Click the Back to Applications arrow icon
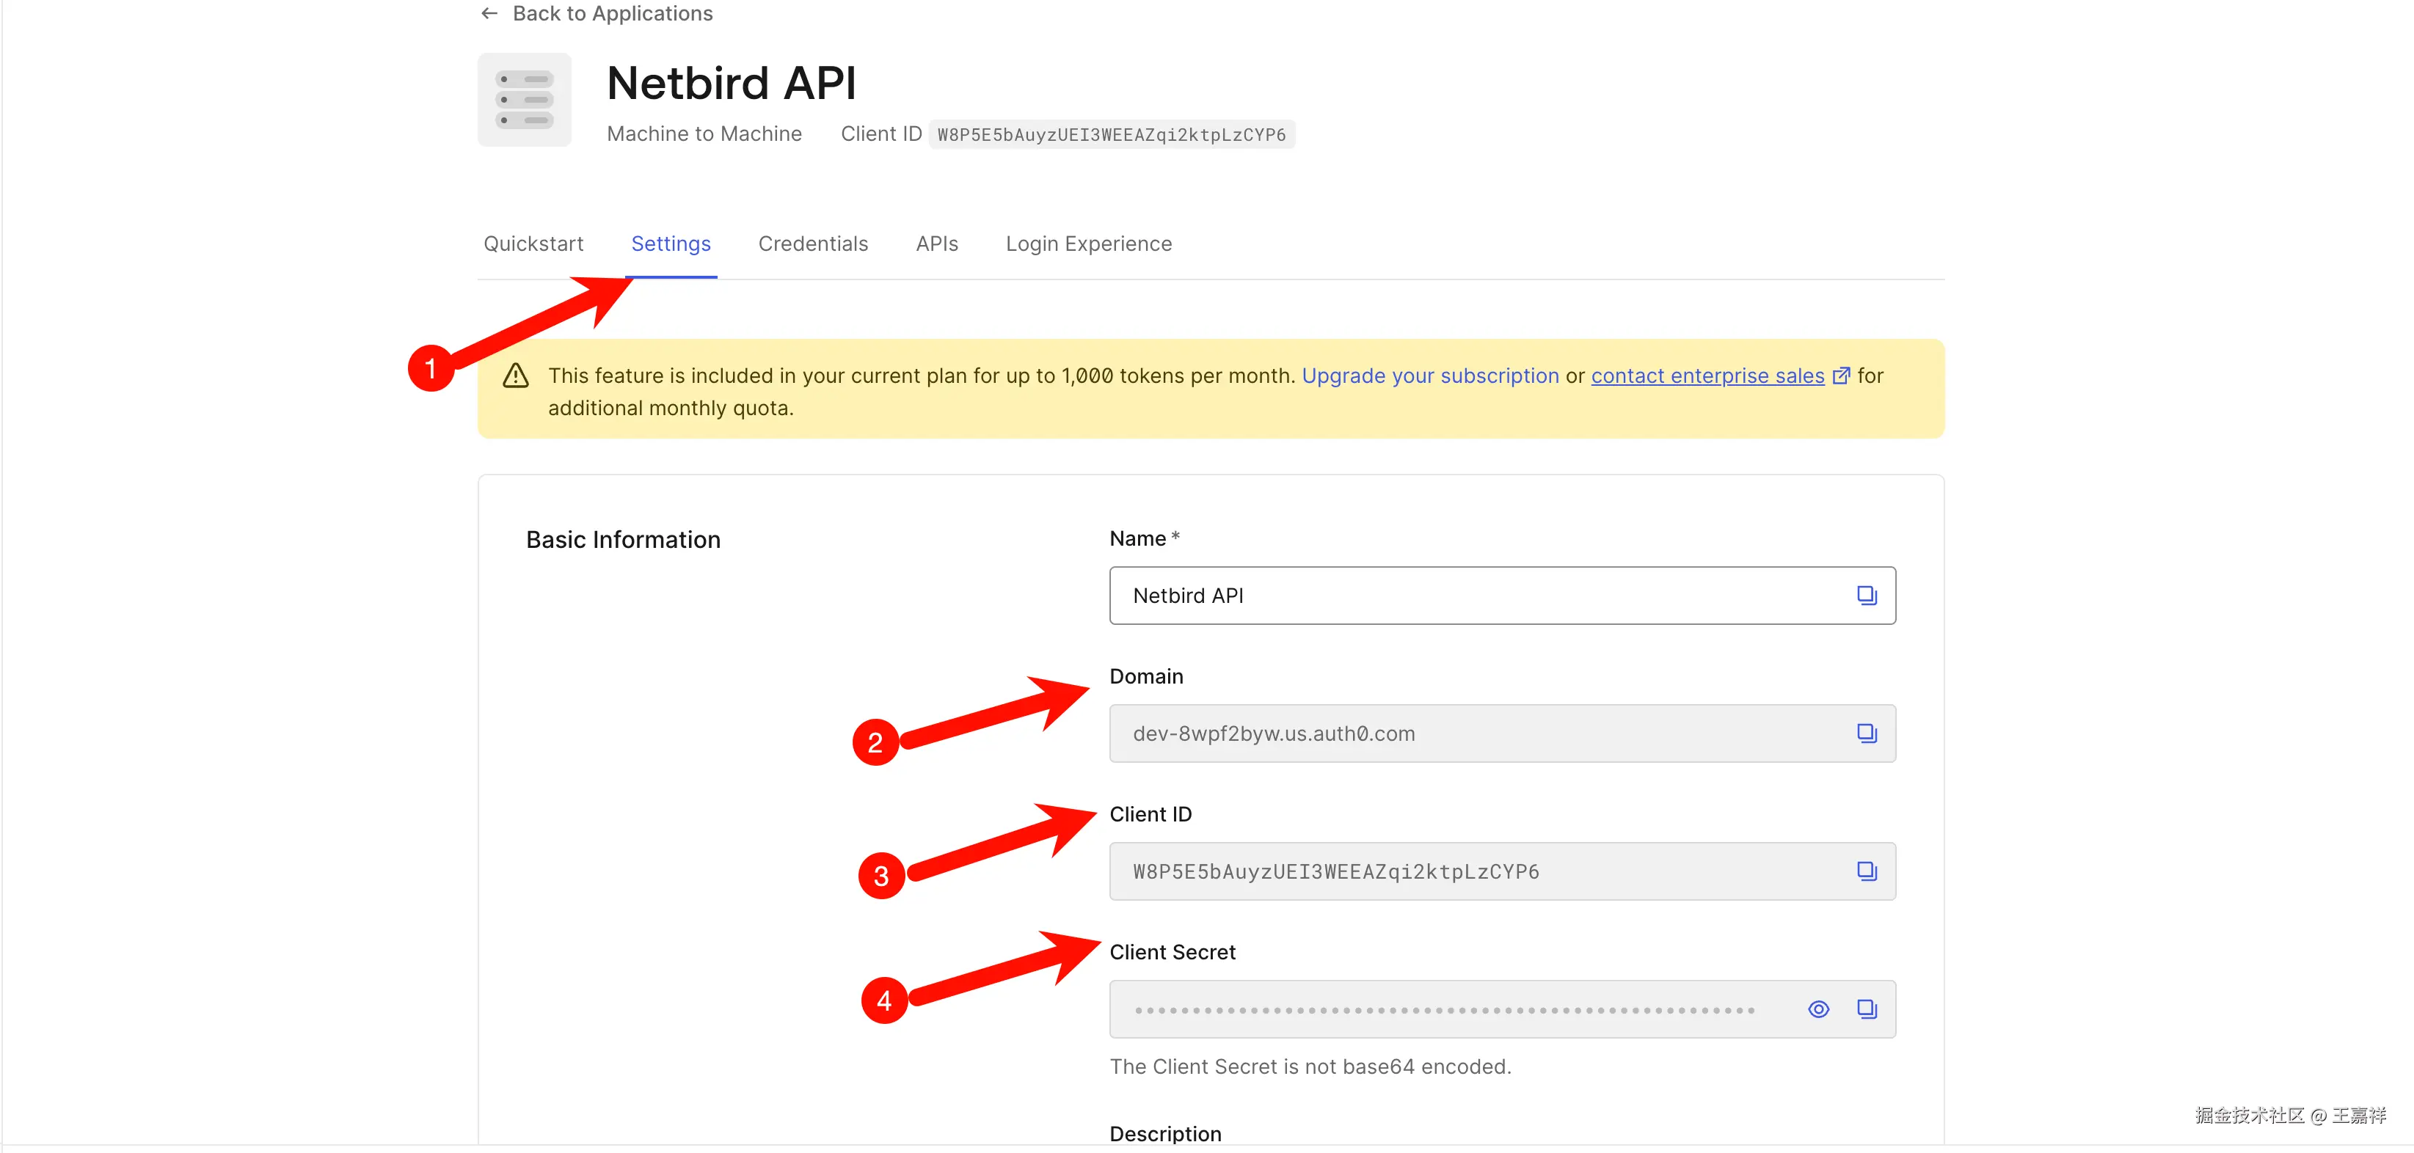The height and width of the screenshot is (1153, 2414). tap(488, 13)
